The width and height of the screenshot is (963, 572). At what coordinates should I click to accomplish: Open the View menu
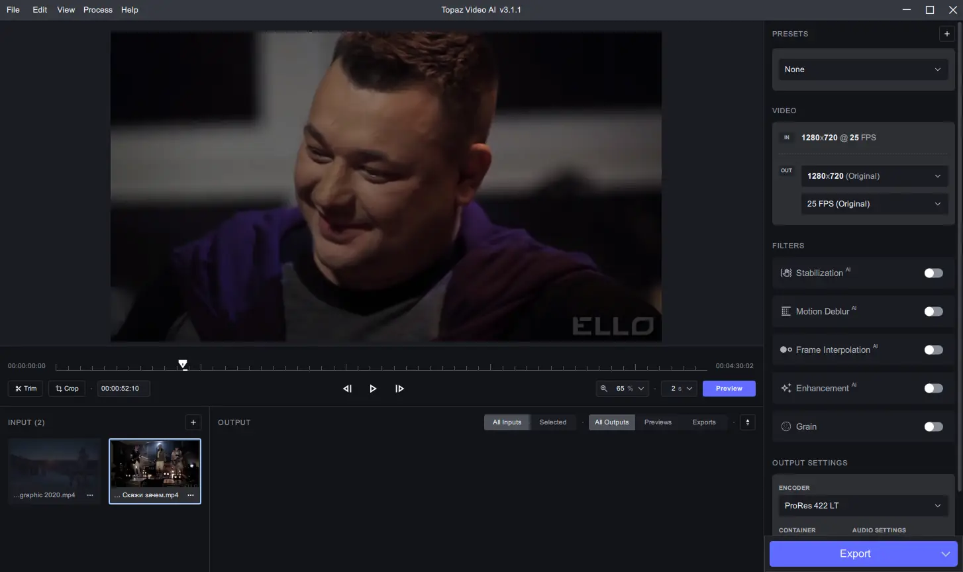tap(66, 10)
